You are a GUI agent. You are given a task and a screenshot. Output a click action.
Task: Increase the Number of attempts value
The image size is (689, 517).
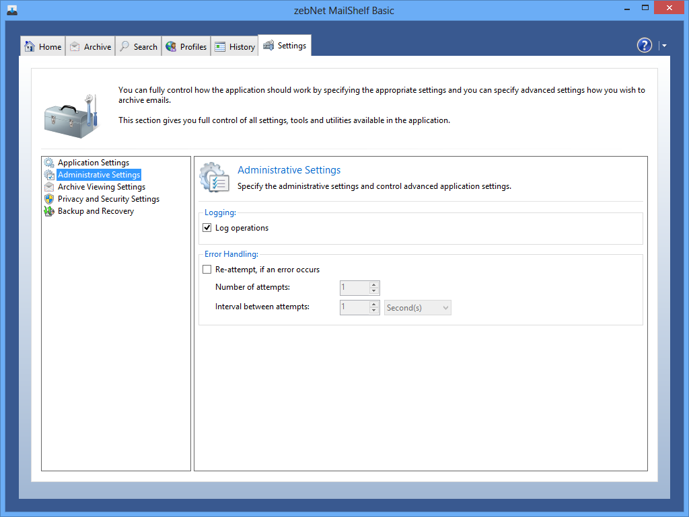[x=374, y=284]
